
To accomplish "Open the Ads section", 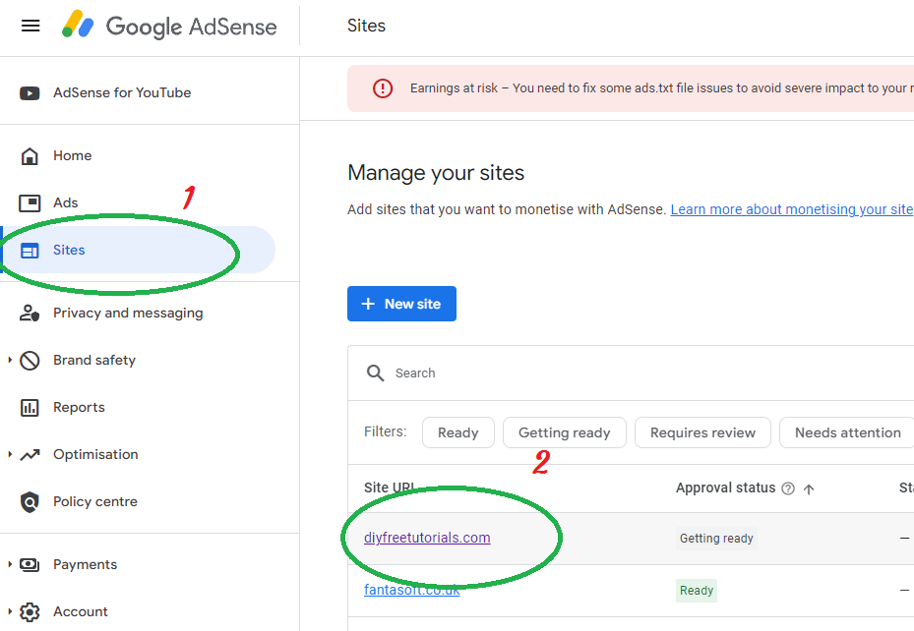I will [65, 203].
